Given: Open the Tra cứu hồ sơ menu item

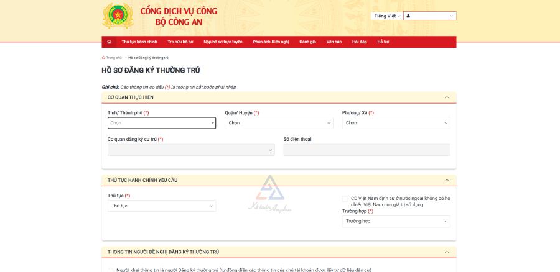Looking at the screenshot, I should point(180,42).
